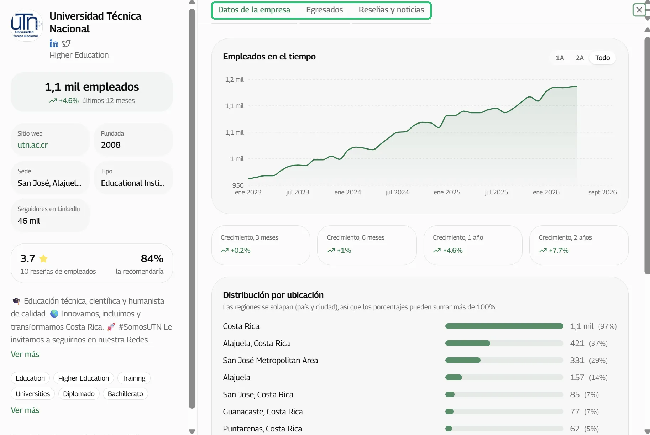This screenshot has width=650, height=435.
Task: Switch to Reseñas y noticias tab
Action: 391,10
